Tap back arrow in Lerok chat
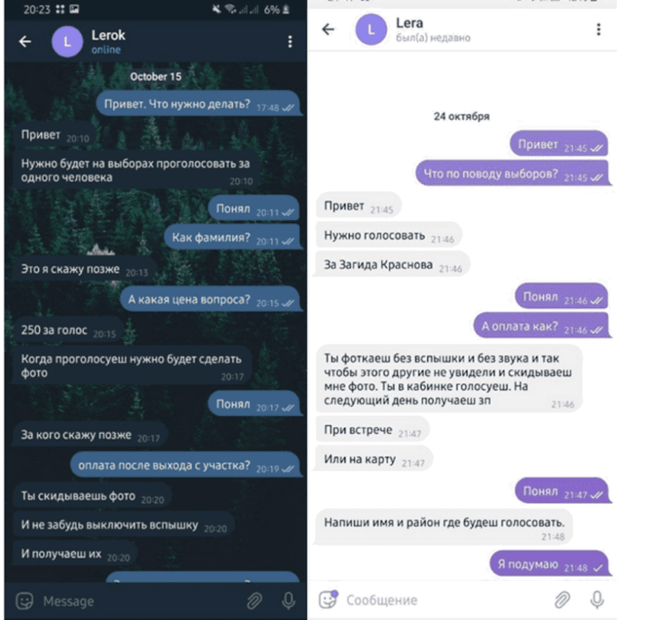This screenshot has width=657, height=620. 25,41
